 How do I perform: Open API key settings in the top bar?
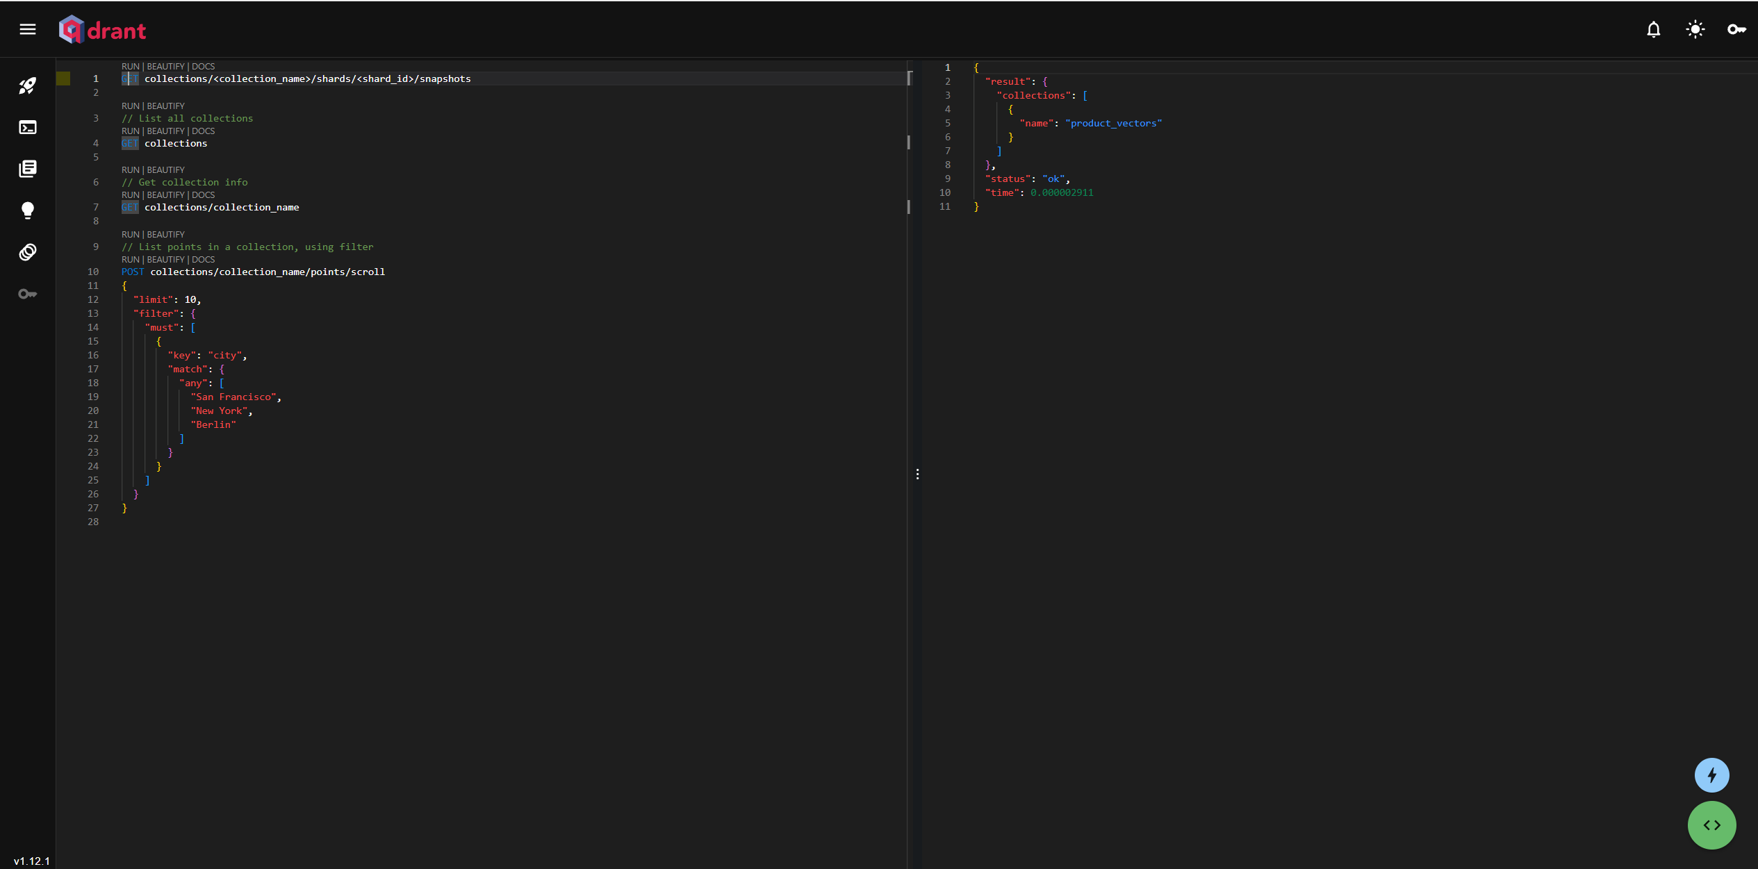[x=1737, y=29]
